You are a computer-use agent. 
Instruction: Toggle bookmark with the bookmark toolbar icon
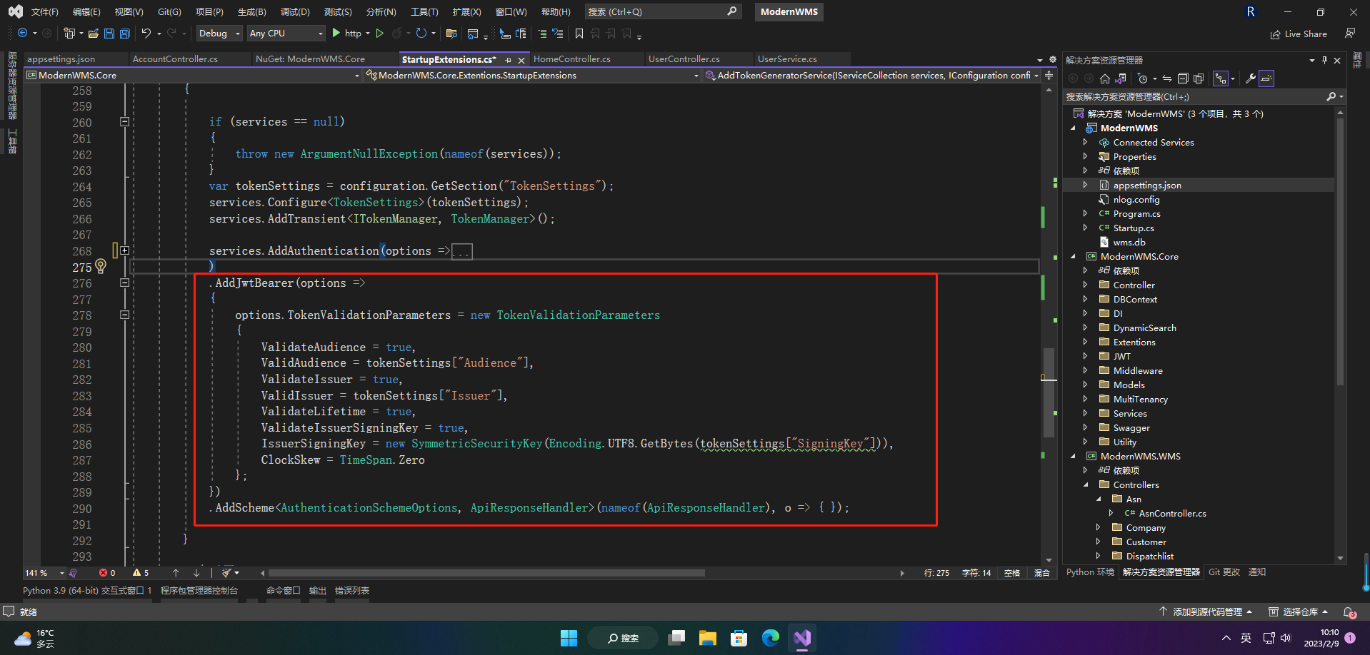pos(579,34)
